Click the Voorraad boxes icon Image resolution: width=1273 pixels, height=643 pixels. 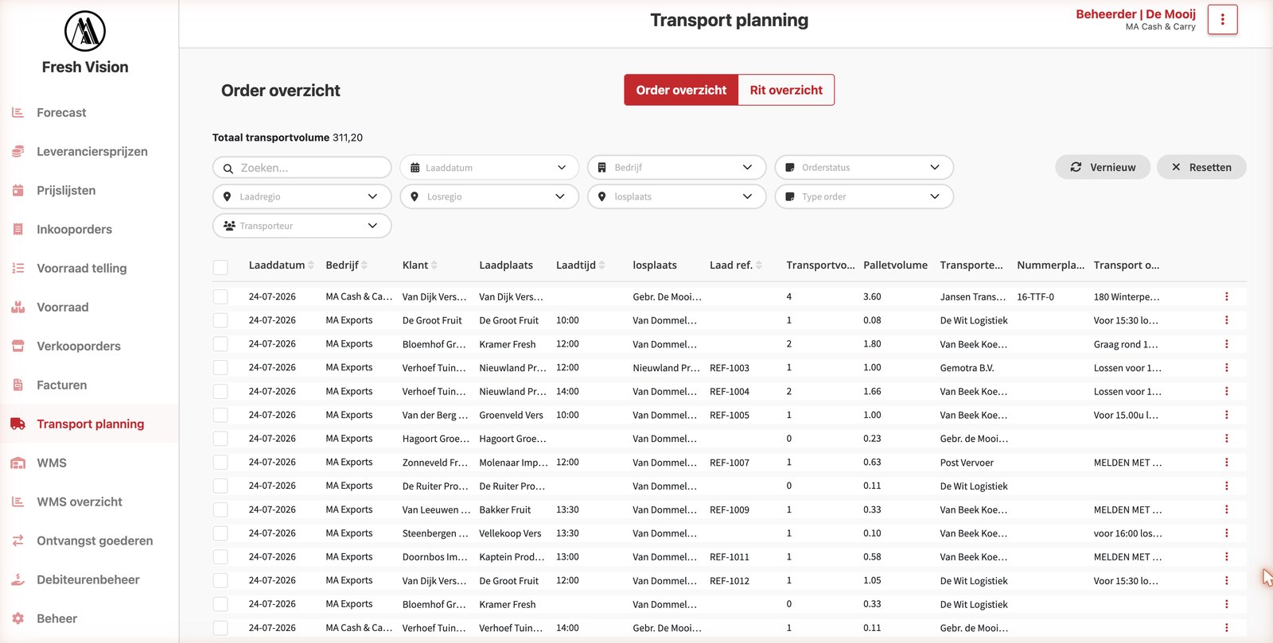(18, 308)
